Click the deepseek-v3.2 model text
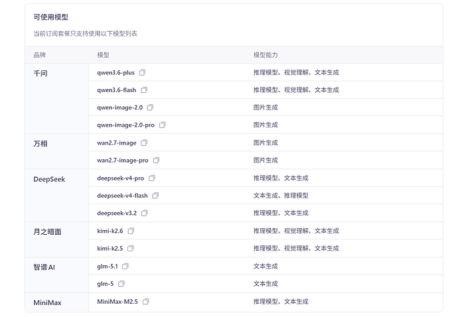Screen dimensions: 458x317 click(117, 213)
